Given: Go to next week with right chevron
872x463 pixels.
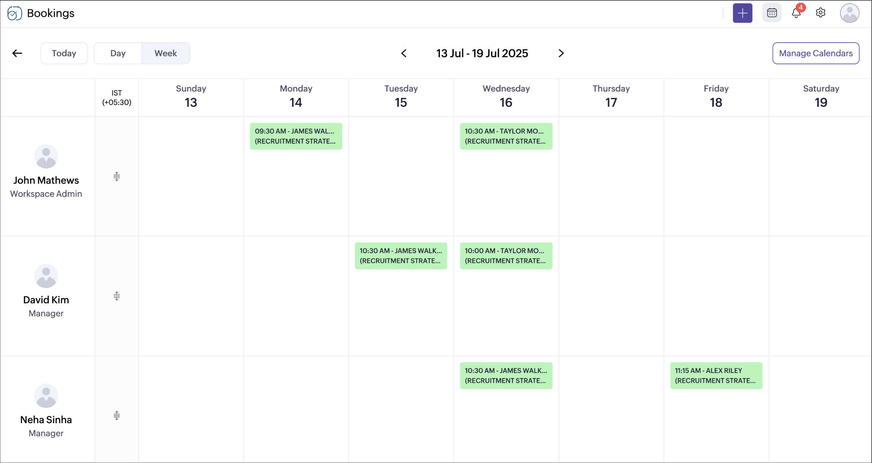Looking at the screenshot, I should (561, 53).
